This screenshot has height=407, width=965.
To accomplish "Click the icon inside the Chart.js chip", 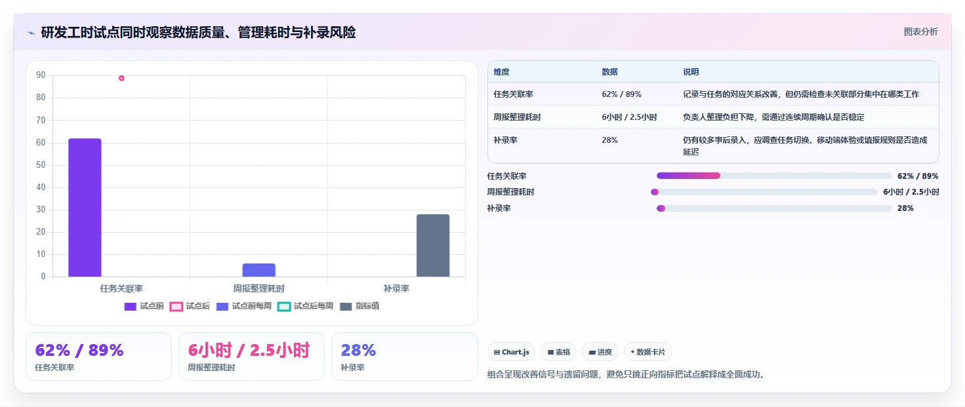I will [497, 353].
